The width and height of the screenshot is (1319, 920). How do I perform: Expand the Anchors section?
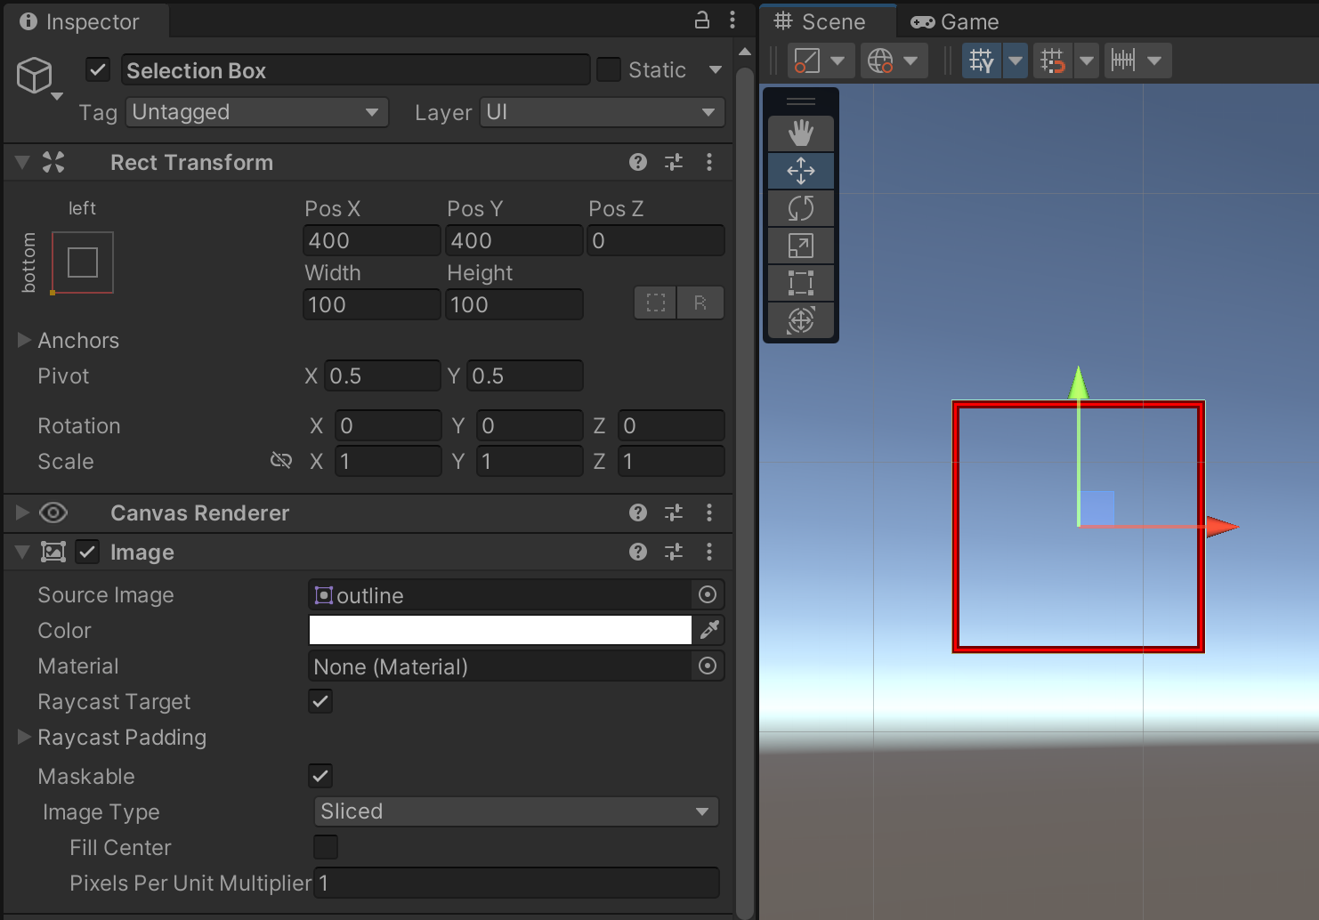coord(24,340)
